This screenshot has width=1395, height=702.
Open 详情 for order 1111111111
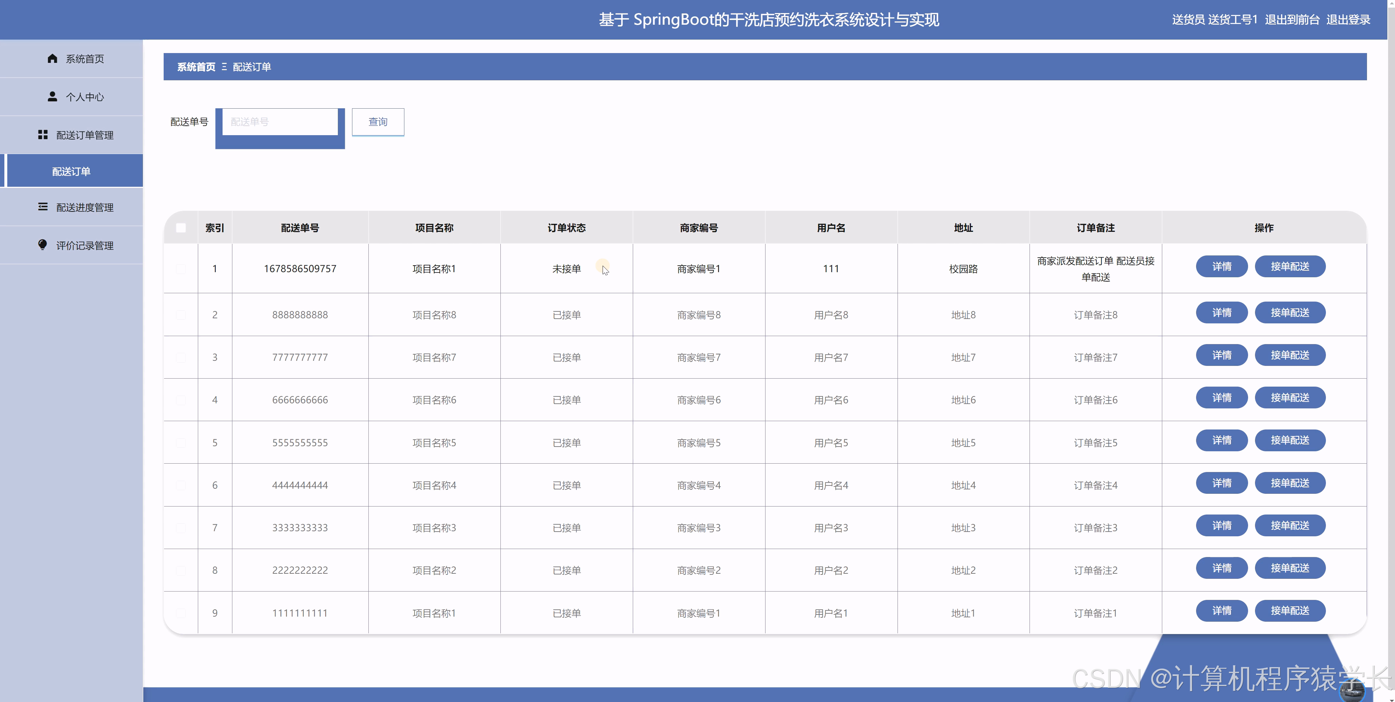(1222, 610)
